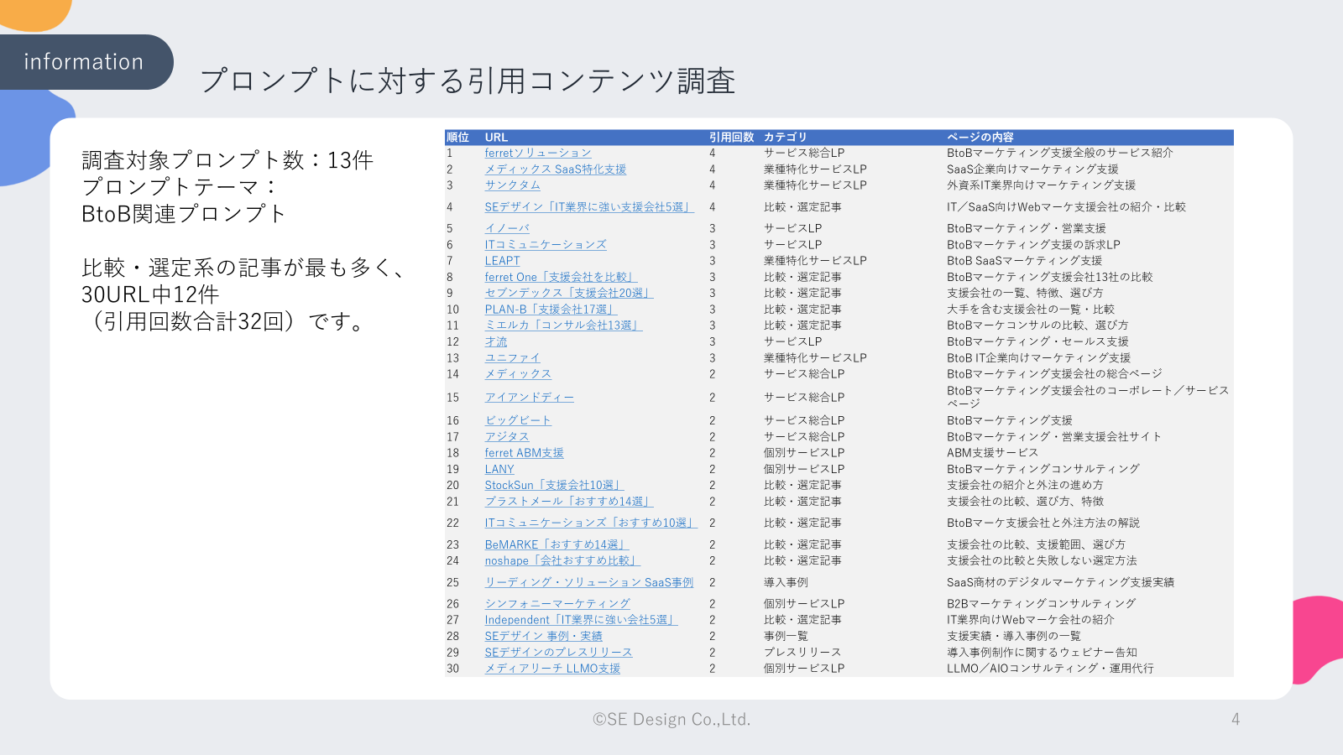This screenshot has width=1343, height=755.
Task: Open the ferret ABM支援 link
Action: click(x=524, y=453)
